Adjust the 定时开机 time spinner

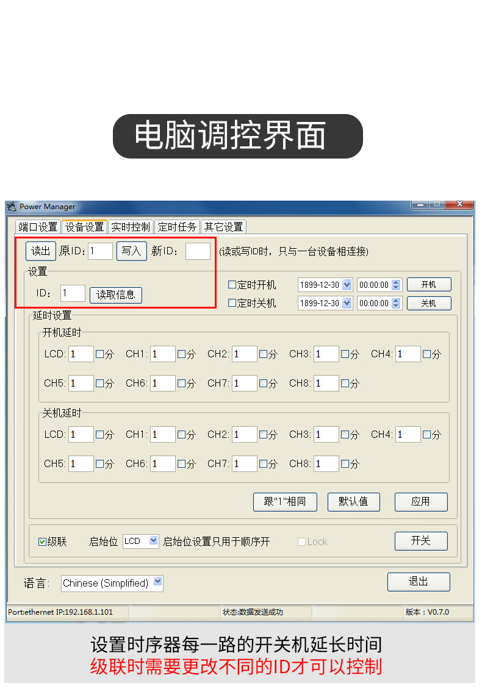click(x=396, y=285)
